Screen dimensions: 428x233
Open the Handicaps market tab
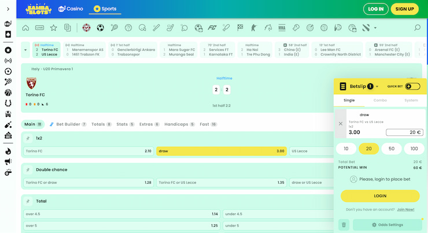click(180, 124)
